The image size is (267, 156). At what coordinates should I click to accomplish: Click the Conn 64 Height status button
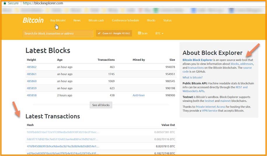click(x=114, y=33)
